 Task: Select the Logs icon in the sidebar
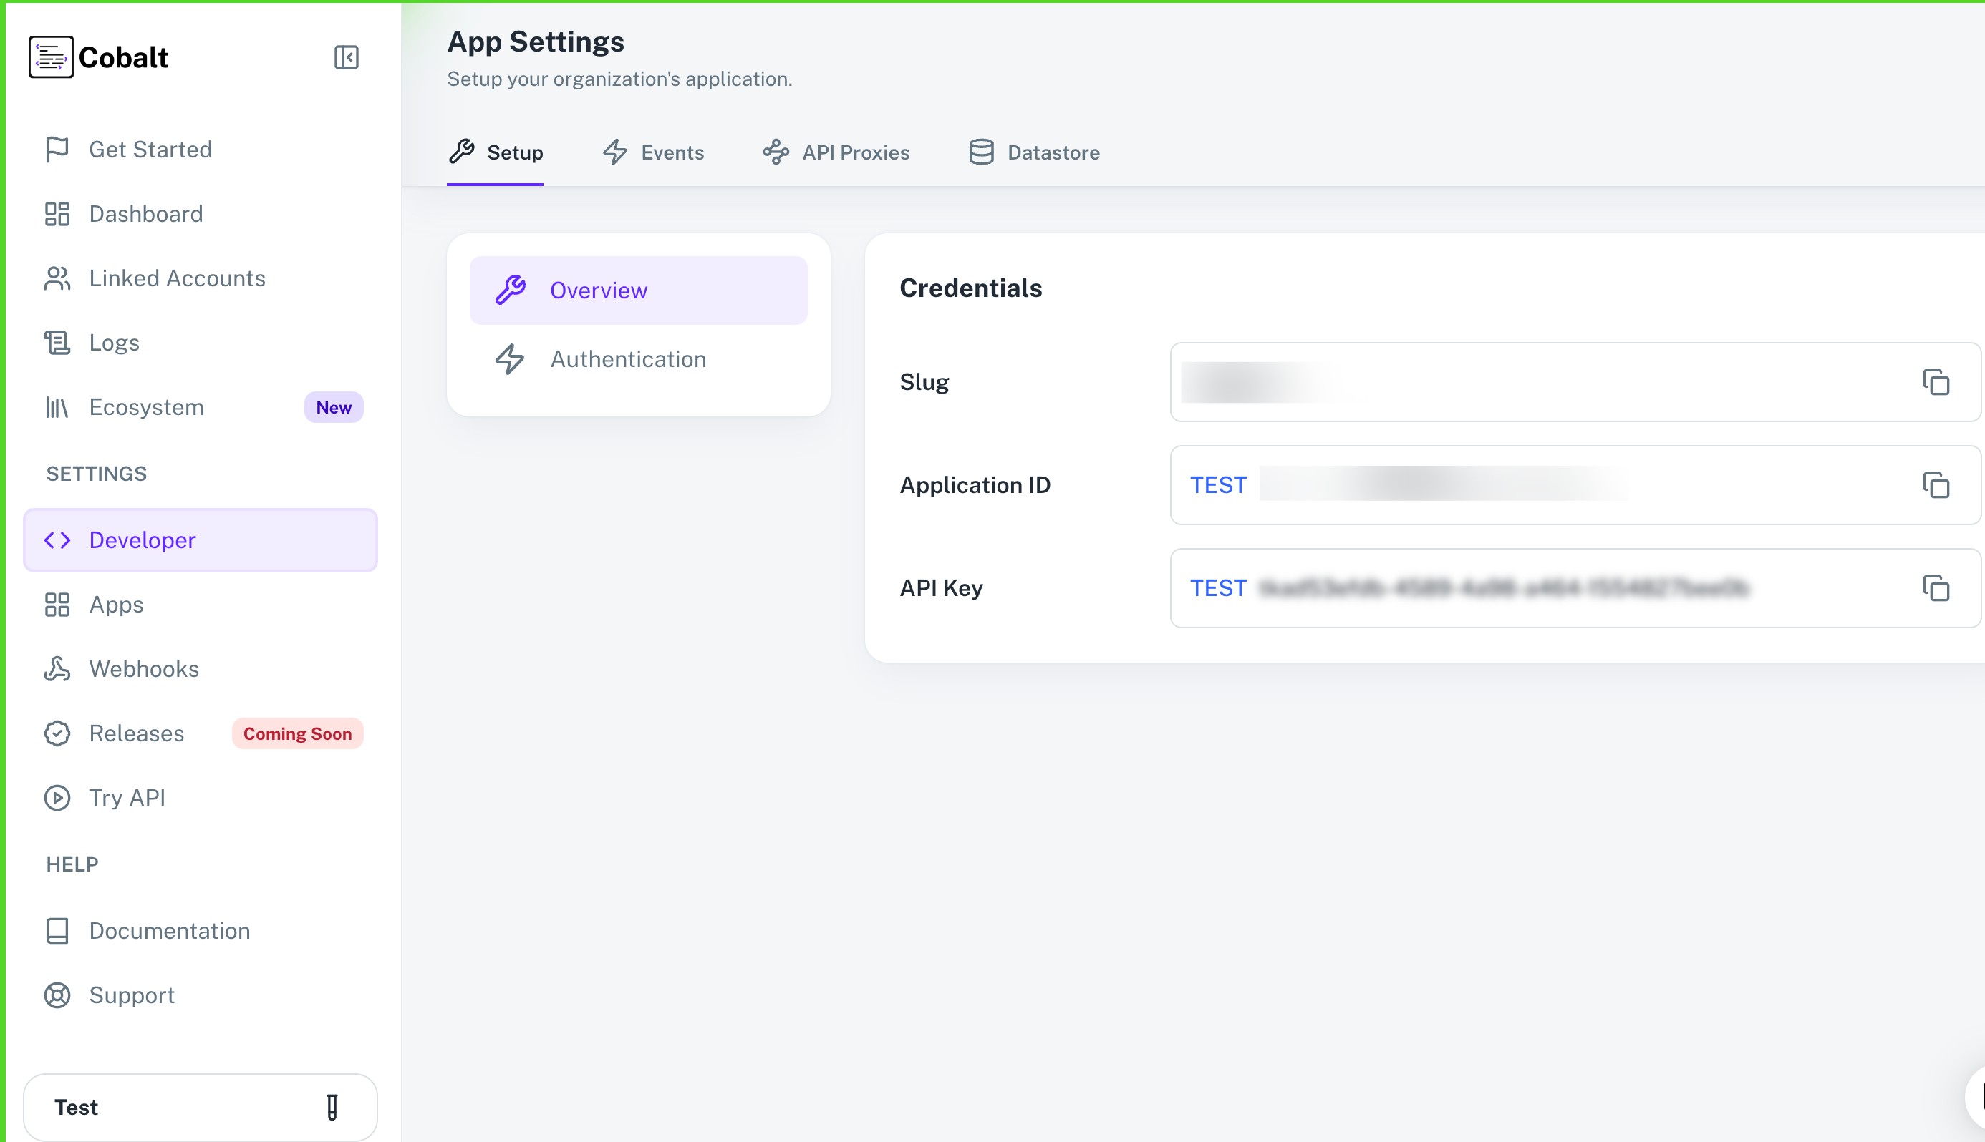(57, 342)
